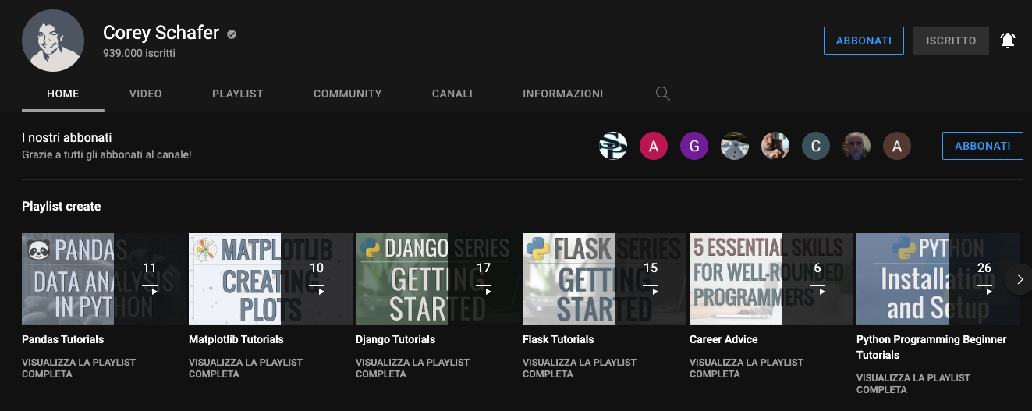View the complete Career Advice playlist link

747,368
